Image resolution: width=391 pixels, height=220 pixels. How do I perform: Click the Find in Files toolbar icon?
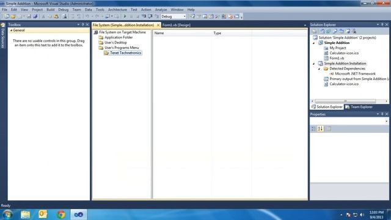[x=65, y=16]
